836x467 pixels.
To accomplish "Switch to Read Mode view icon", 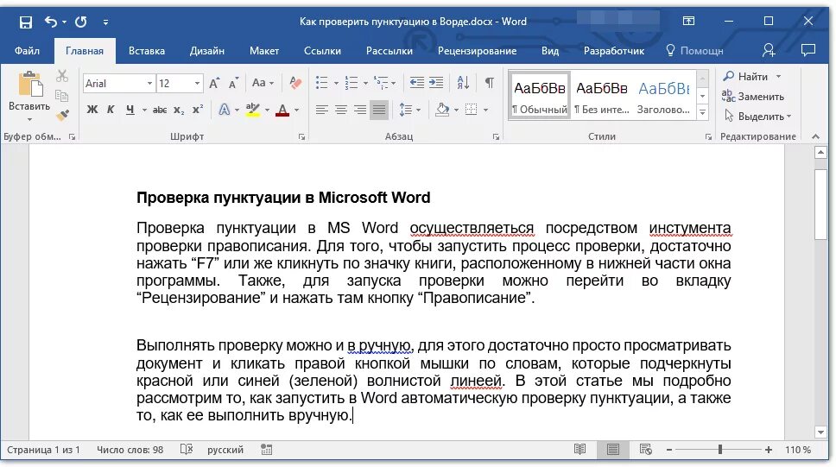I will coord(580,450).
